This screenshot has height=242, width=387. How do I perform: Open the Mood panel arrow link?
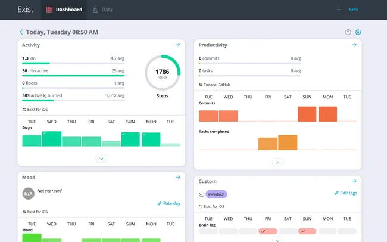pos(177,177)
